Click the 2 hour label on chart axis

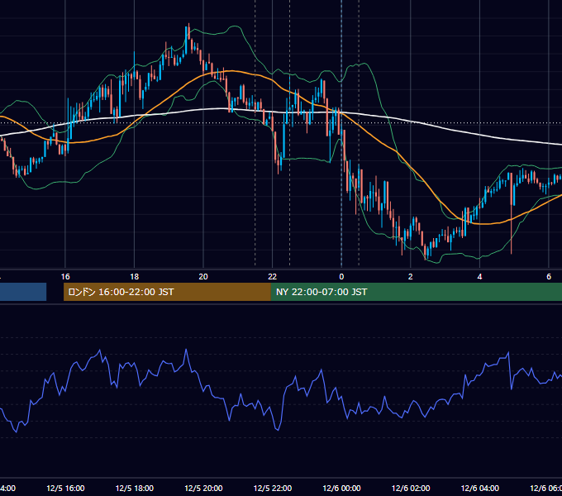pyautogui.click(x=411, y=276)
